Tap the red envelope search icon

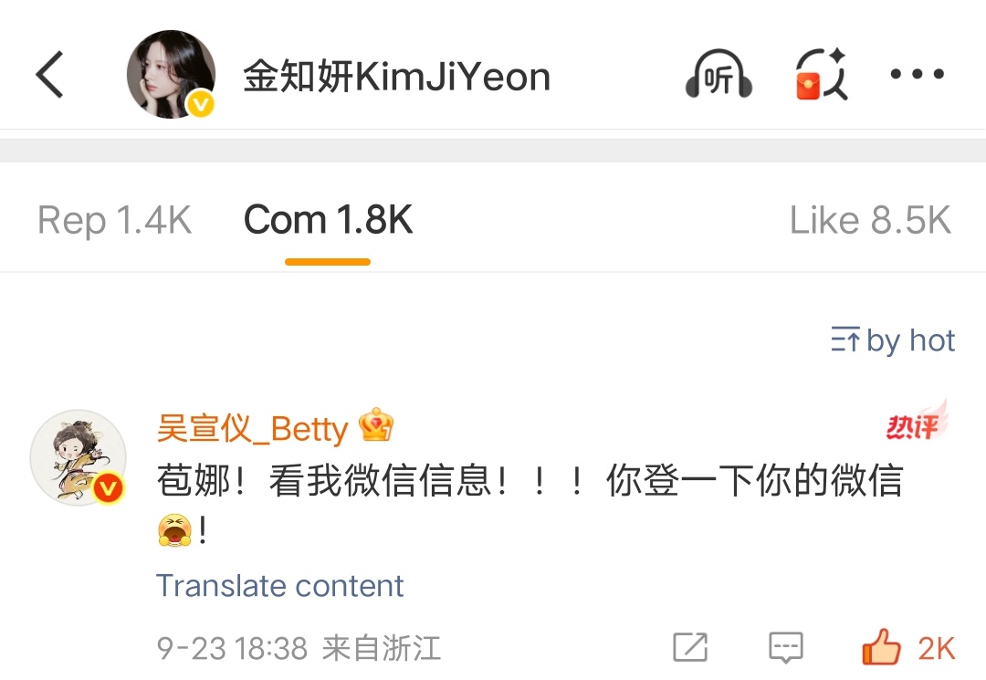click(822, 74)
